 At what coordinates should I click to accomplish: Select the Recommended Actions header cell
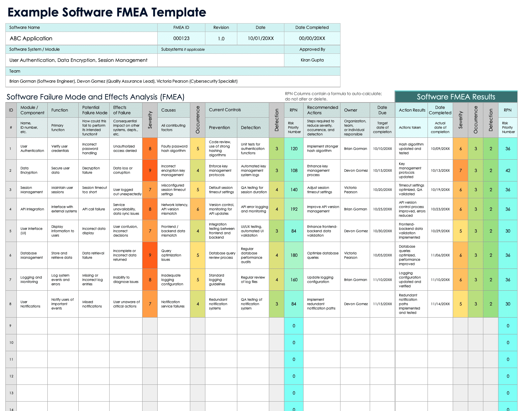[x=322, y=110]
